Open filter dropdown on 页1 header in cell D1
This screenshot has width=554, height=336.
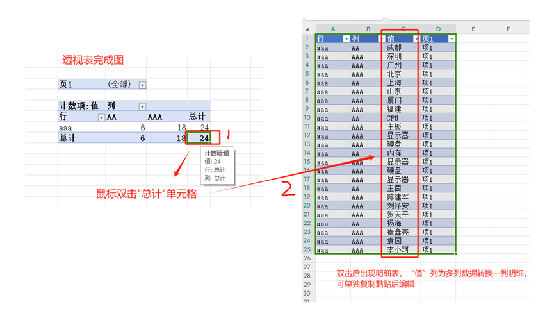point(452,39)
